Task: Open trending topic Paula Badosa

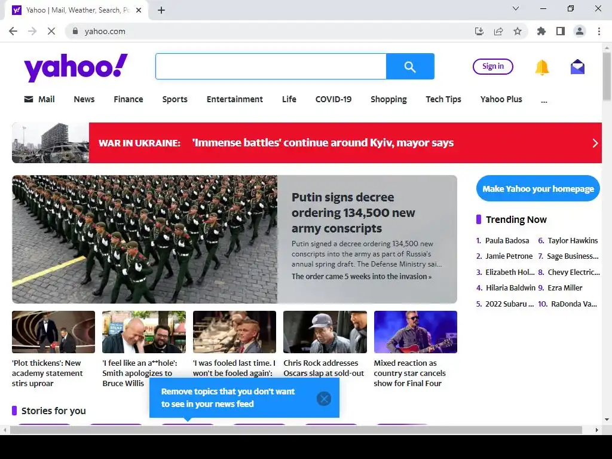Action: (x=507, y=240)
